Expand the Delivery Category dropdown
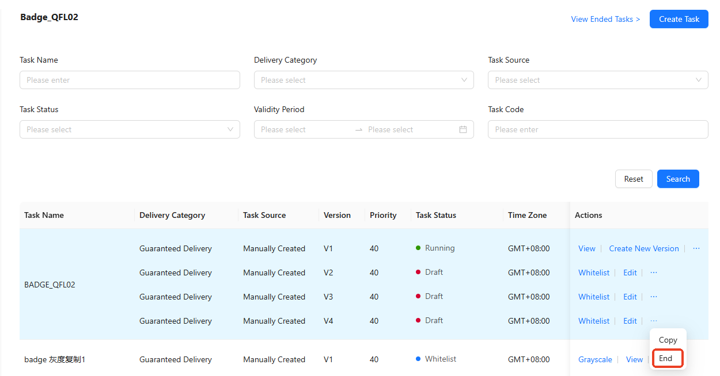720x376 pixels. pyautogui.click(x=363, y=80)
